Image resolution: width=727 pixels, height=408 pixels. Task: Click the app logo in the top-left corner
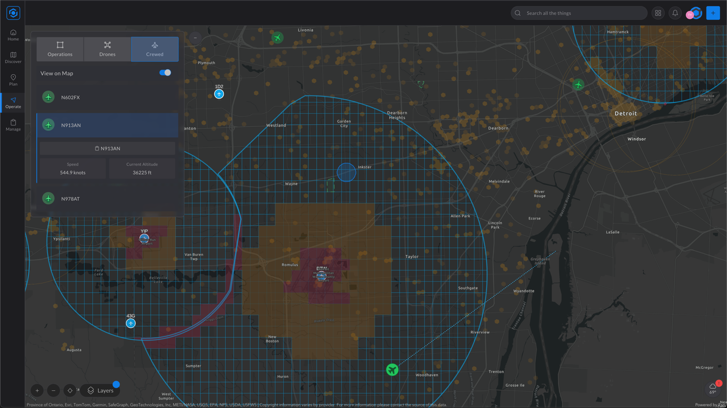pos(13,13)
